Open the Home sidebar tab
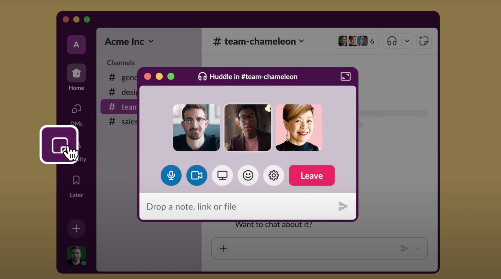Image resolution: width=501 pixels, height=279 pixels. (x=76, y=73)
